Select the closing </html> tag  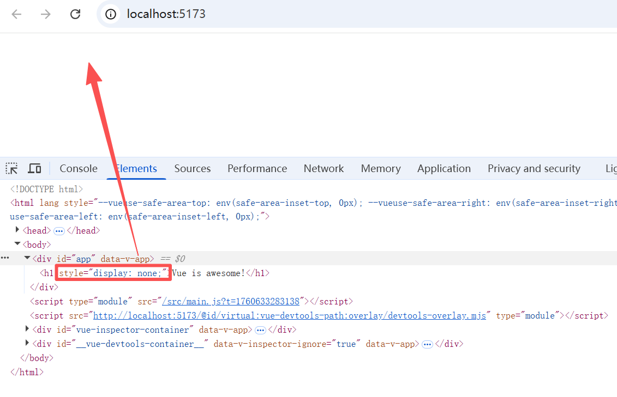27,372
